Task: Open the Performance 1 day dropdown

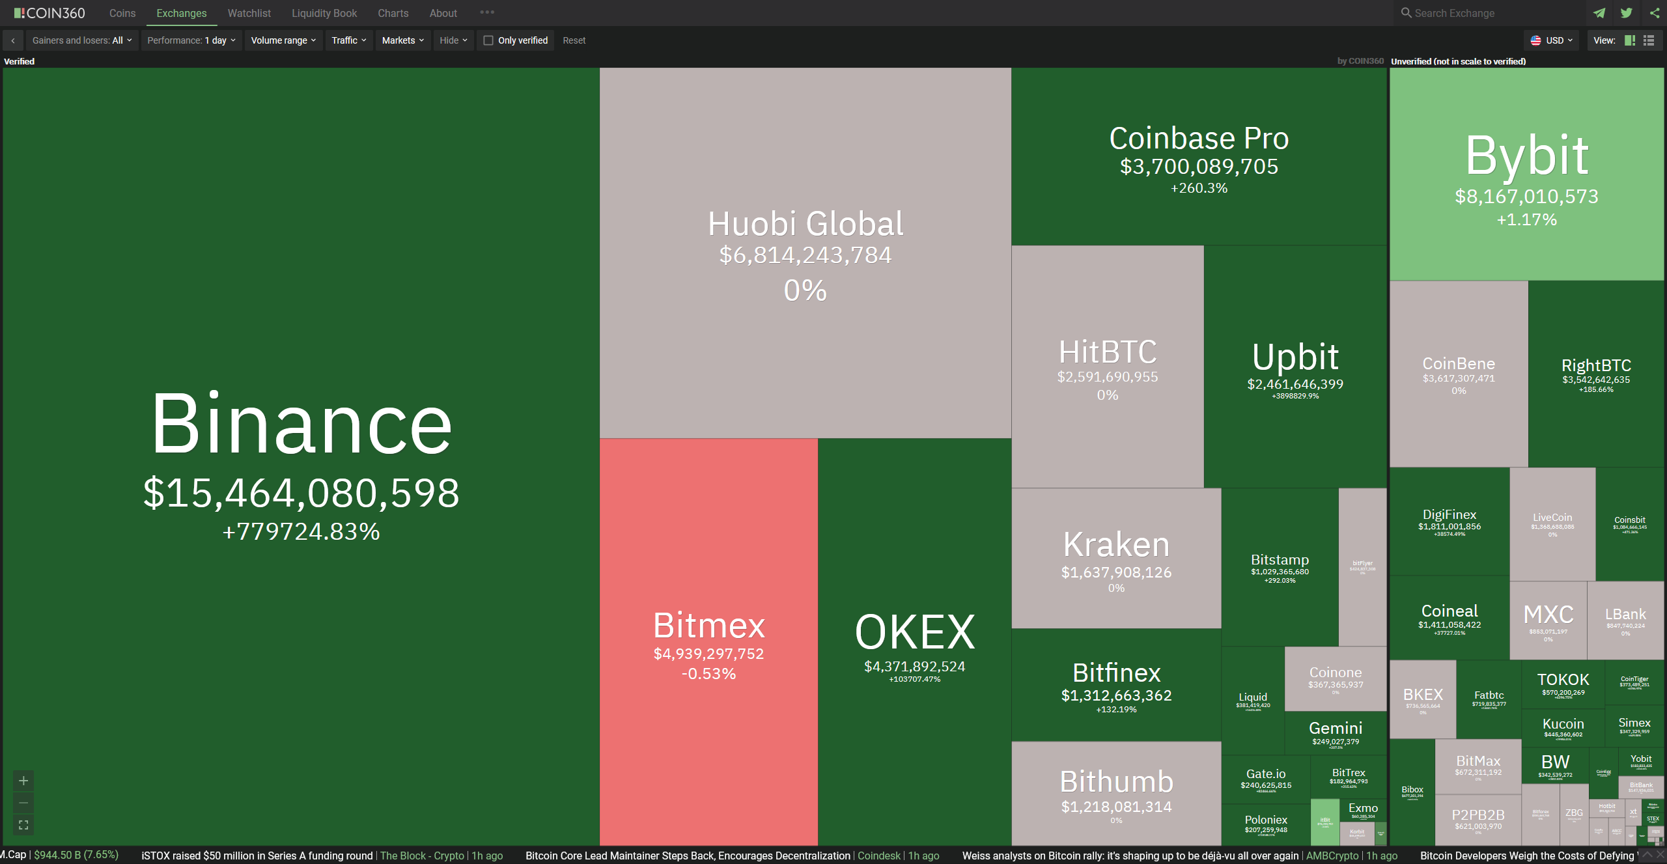Action: [191, 40]
